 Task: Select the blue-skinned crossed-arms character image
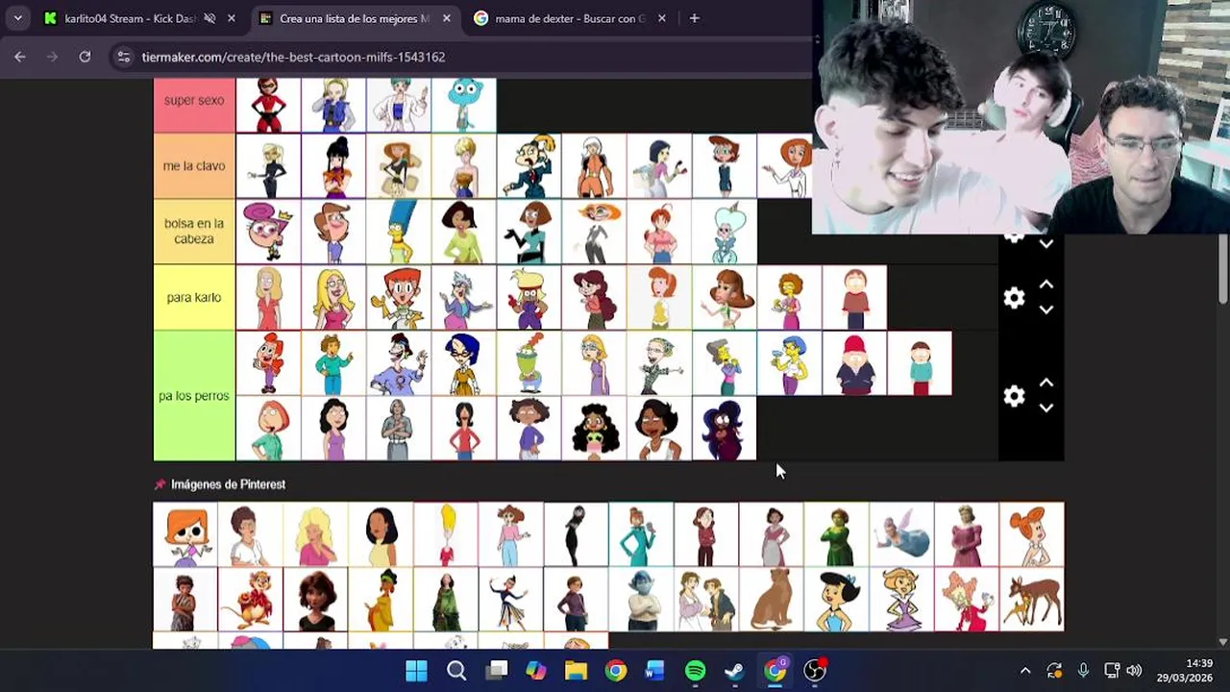click(x=641, y=600)
